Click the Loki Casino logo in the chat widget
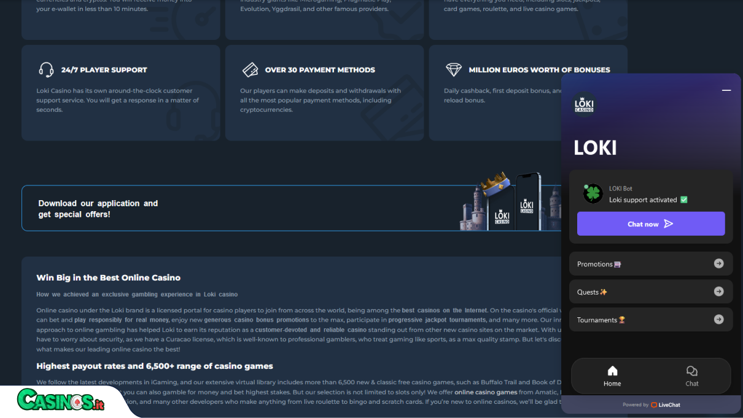This screenshot has width=743, height=418. pos(584,104)
